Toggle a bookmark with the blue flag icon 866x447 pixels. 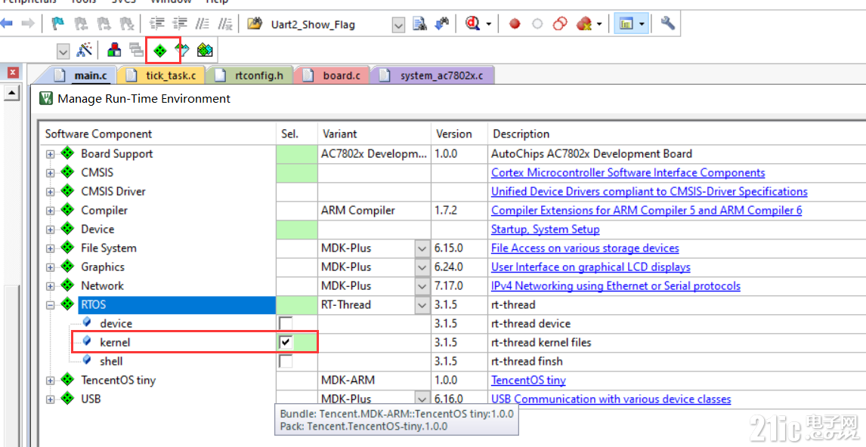pyautogui.click(x=57, y=23)
